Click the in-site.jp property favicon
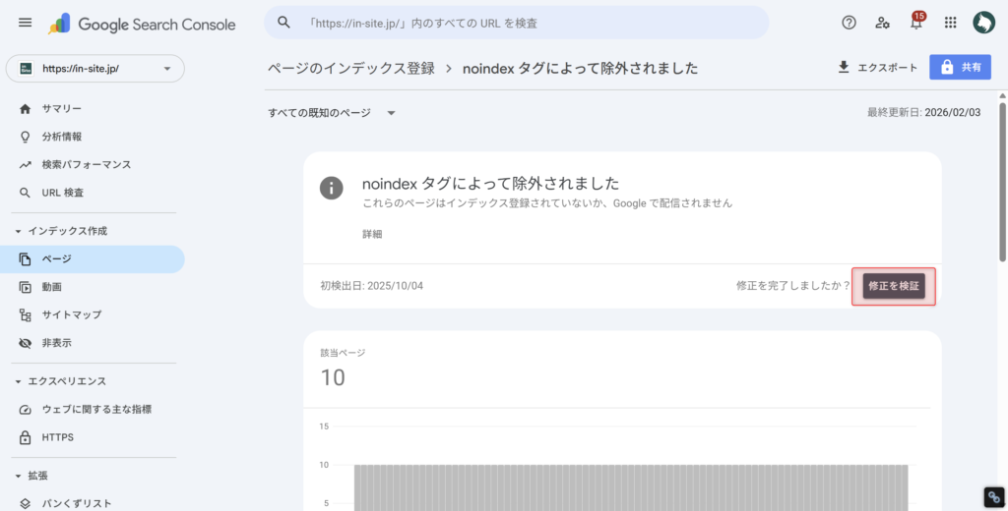This screenshot has width=1008, height=511. click(x=26, y=69)
